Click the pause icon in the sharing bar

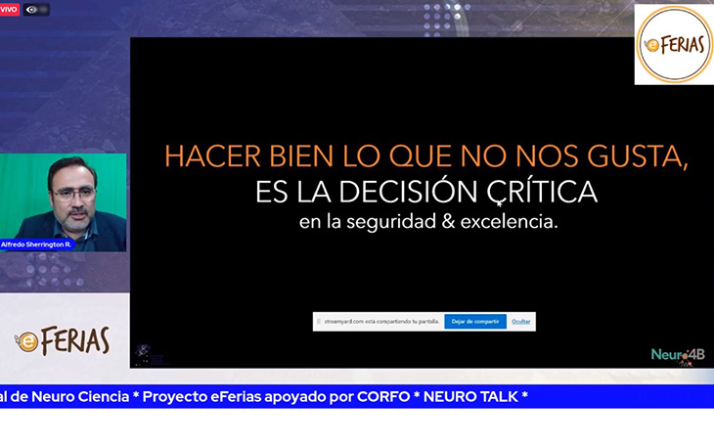point(319,321)
